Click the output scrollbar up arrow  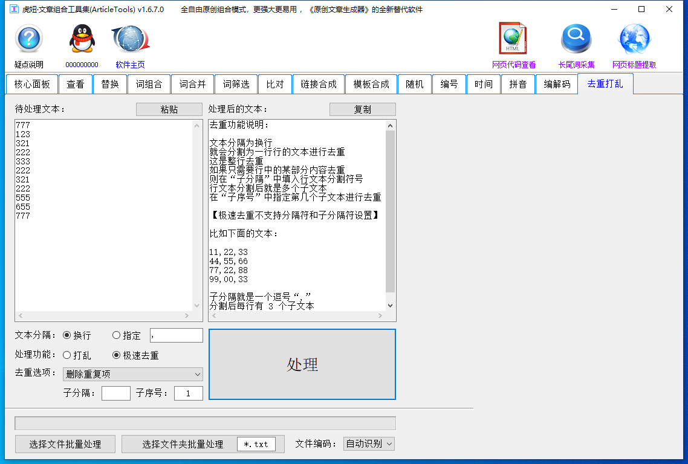click(x=390, y=126)
